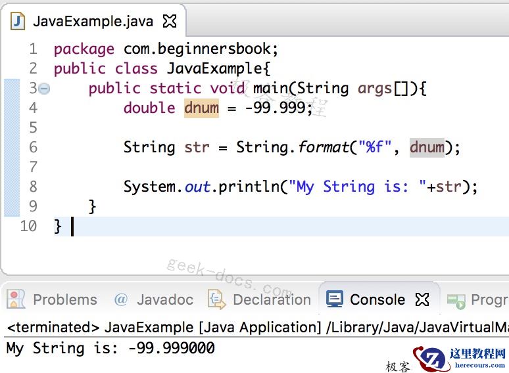Click the Java file icon on editor tab
Viewport: 509px width, 373px height.
(18, 21)
